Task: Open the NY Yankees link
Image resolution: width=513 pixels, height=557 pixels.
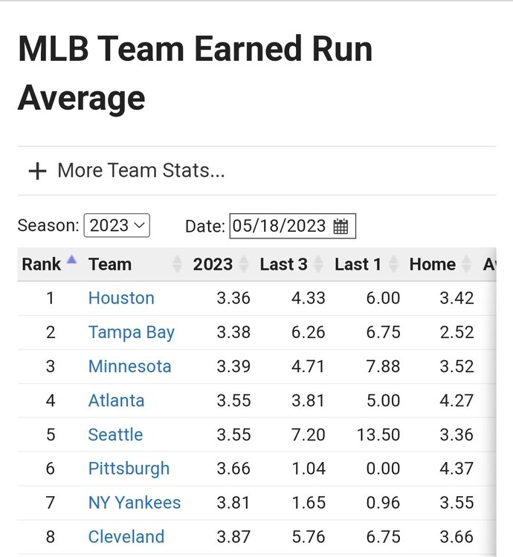Action: click(134, 503)
